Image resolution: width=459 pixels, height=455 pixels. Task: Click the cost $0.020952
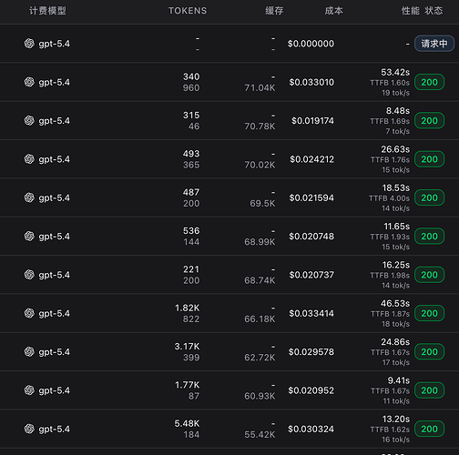tap(311, 390)
